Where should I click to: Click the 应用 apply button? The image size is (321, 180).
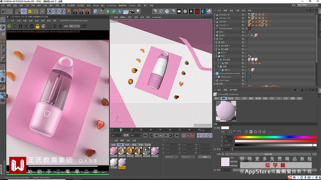tap(204, 157)
